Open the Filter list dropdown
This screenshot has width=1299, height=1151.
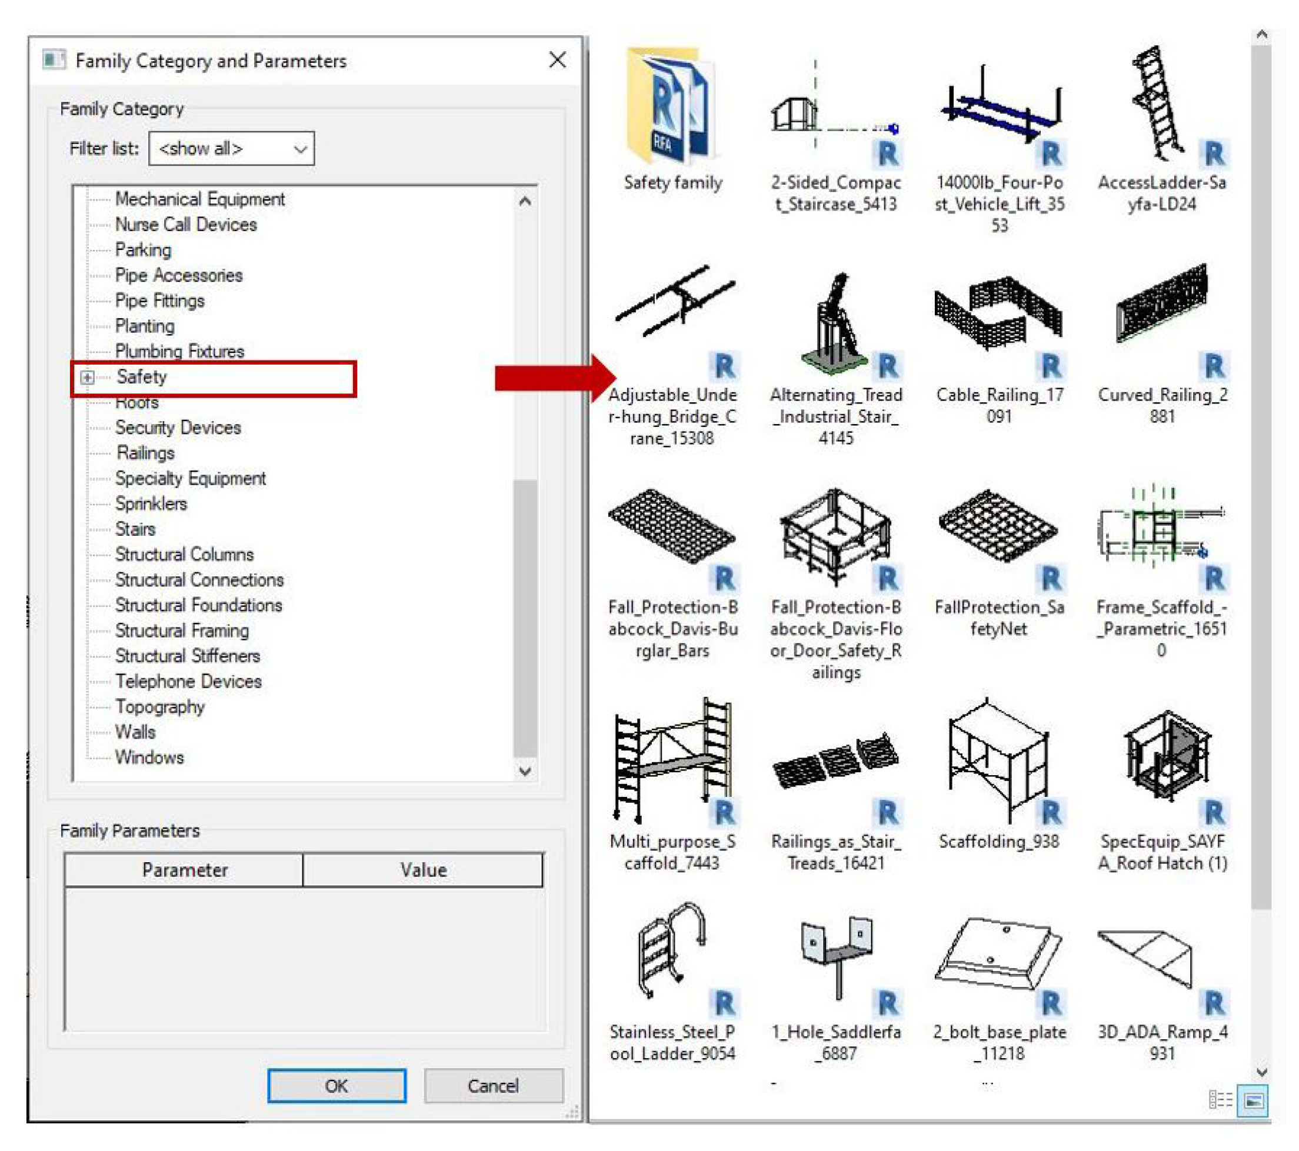click(x=231, y=149)
